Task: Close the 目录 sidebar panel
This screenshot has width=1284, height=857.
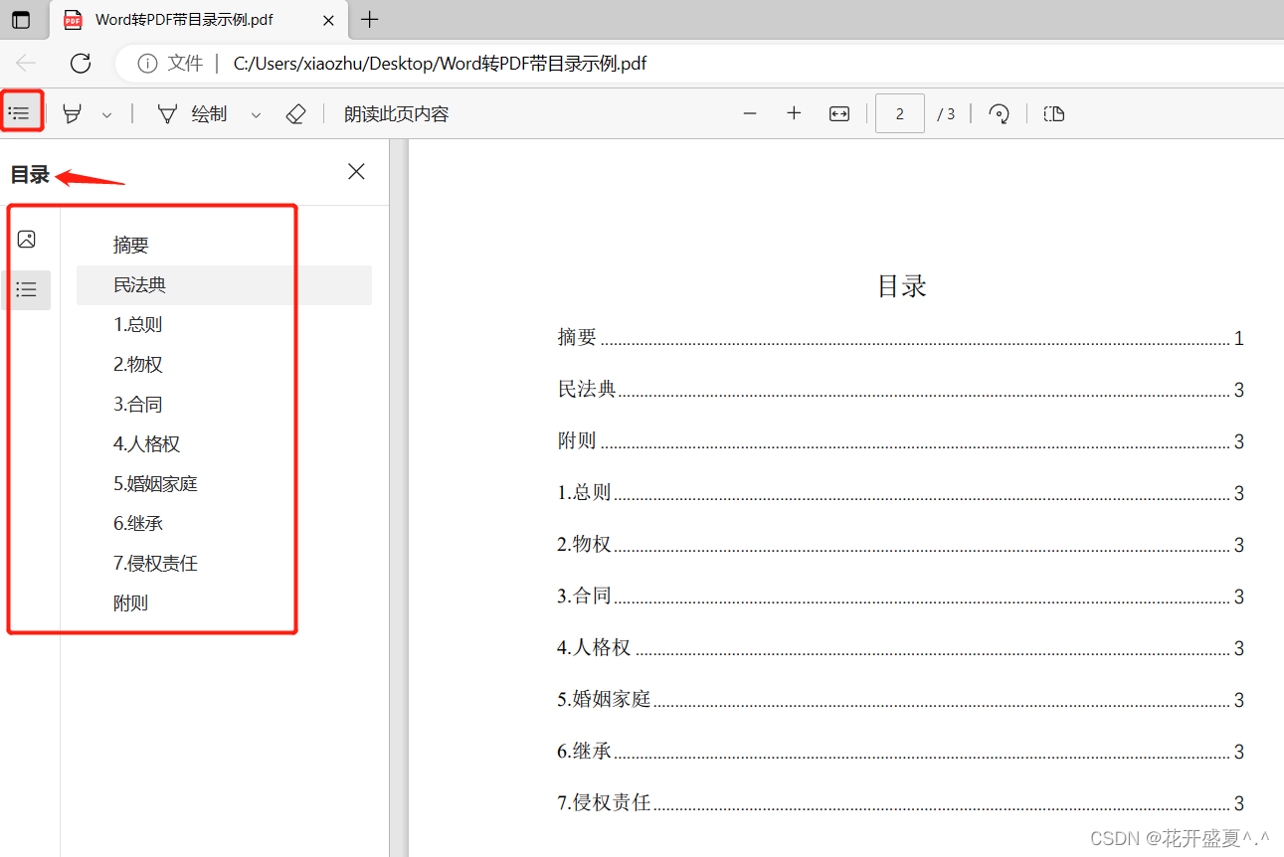Action: pos(356,172)
